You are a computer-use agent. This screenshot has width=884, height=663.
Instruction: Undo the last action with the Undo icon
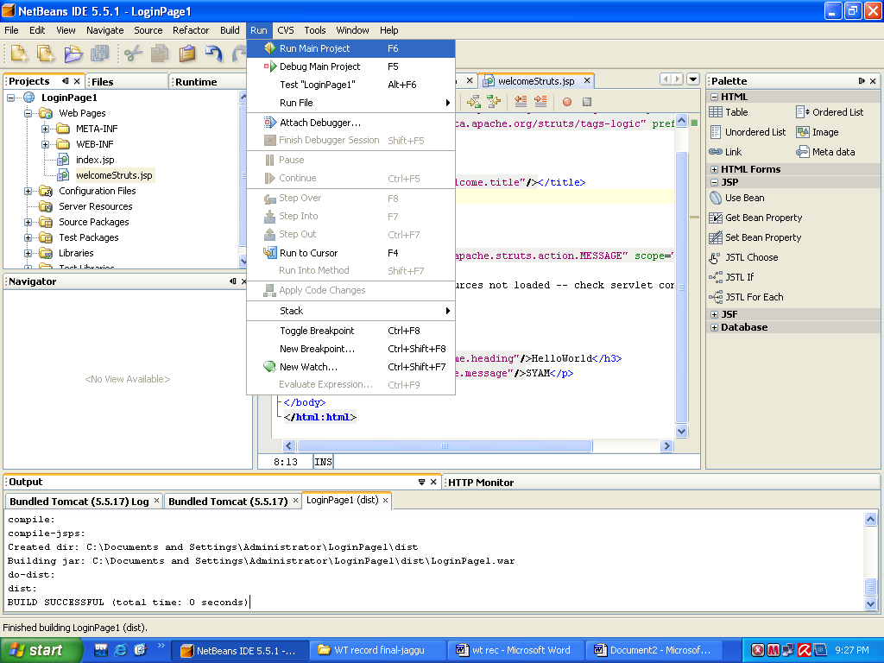[213, 54]
